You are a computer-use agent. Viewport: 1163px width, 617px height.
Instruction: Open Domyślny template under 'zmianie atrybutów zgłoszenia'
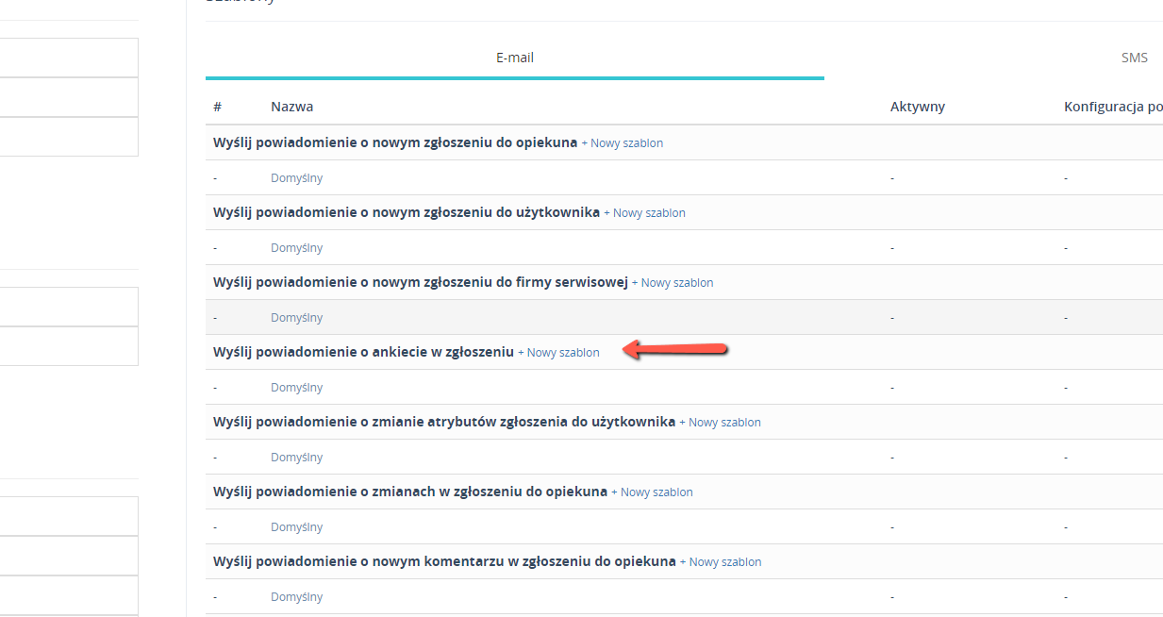point(296,458)
